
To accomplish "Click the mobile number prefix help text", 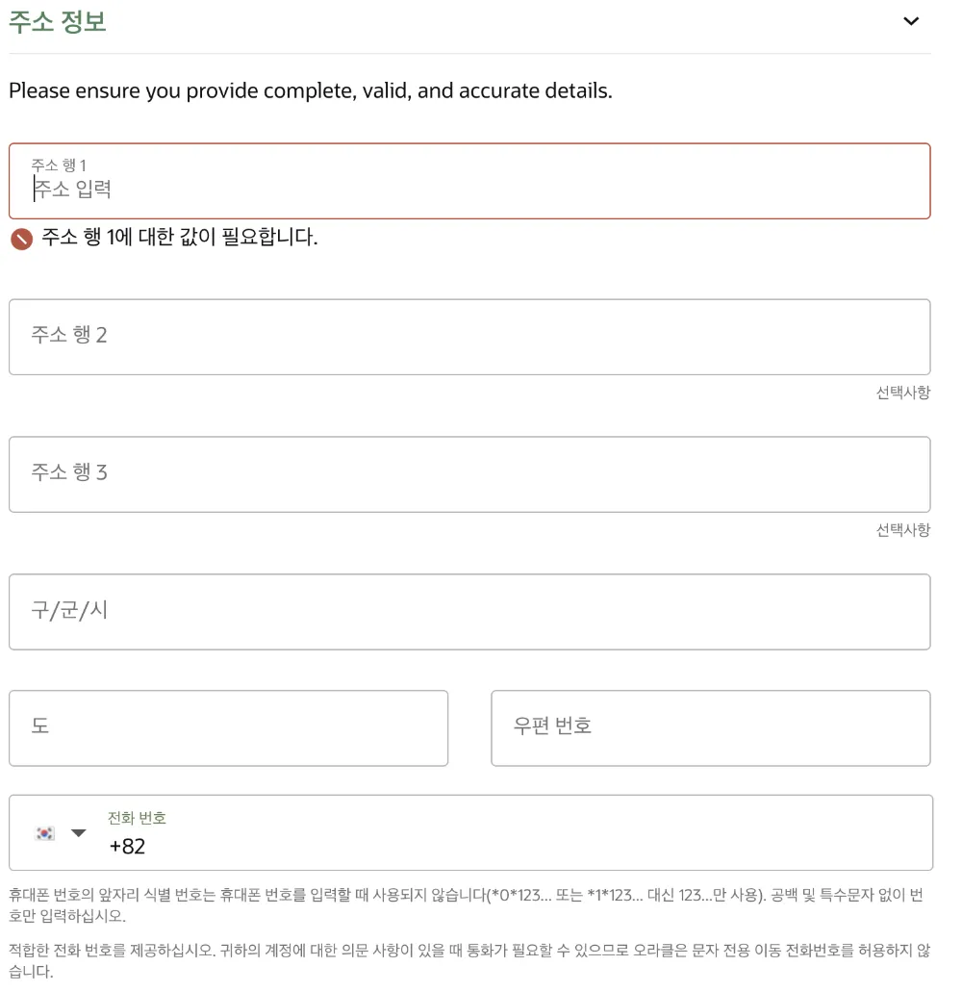I will click(467, 905).
